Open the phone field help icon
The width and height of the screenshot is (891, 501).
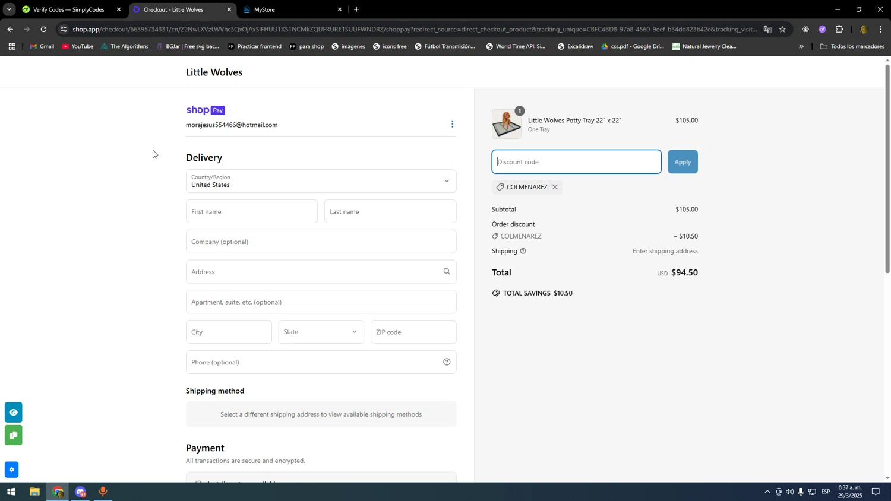[x=447, y=362]
